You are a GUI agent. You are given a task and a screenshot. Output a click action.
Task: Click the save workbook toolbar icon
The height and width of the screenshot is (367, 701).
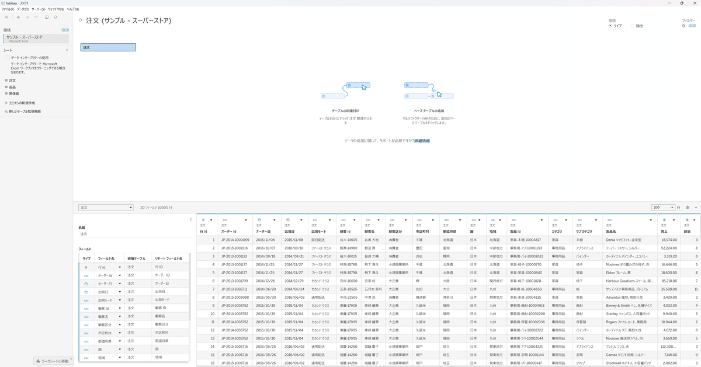(47, 18)
